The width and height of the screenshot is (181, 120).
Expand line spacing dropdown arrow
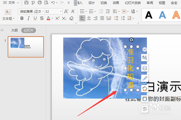(133, 19)
